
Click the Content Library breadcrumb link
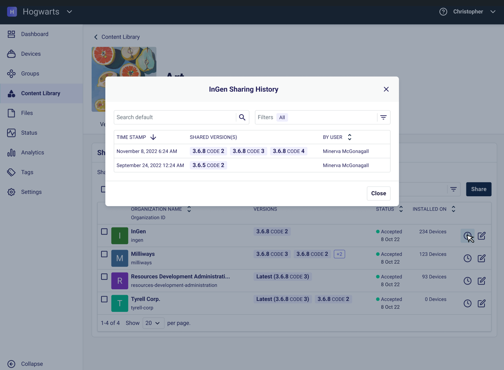pyautogui.click(x=121, y=37)
